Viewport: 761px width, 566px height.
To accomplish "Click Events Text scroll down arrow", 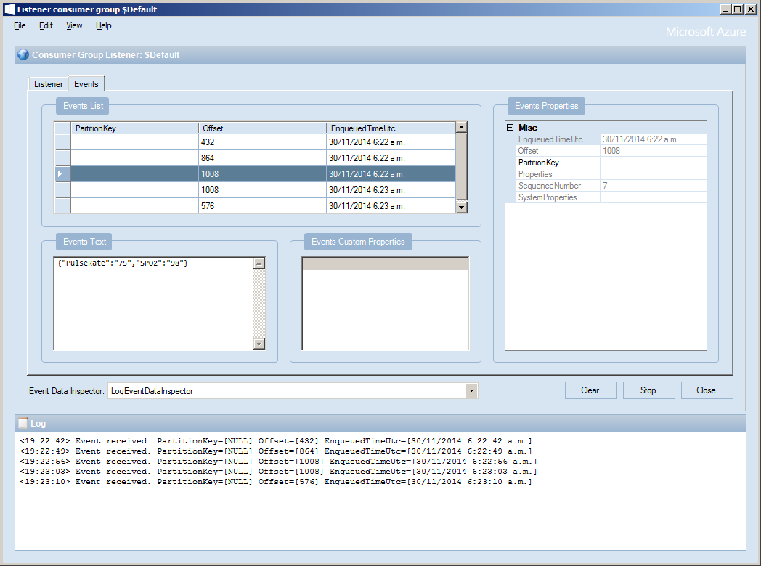I will coord(259,344).
